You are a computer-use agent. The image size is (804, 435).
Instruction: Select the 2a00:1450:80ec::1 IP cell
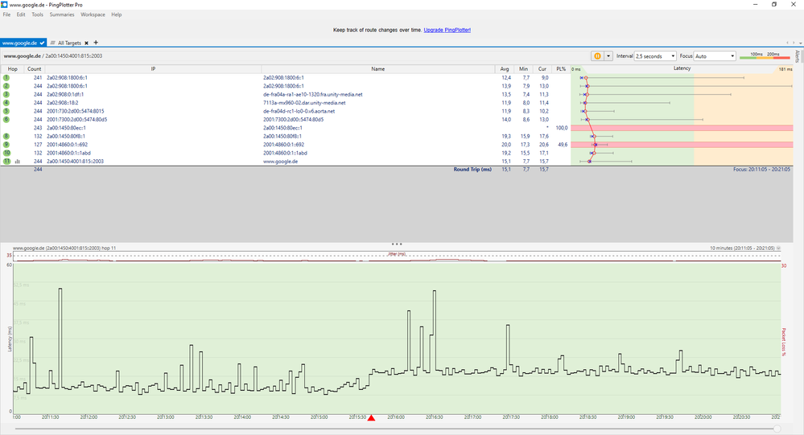coord(66,128)
